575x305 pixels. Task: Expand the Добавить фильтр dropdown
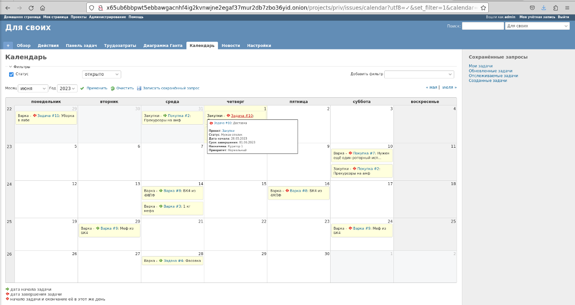click(x=419, y=74)
